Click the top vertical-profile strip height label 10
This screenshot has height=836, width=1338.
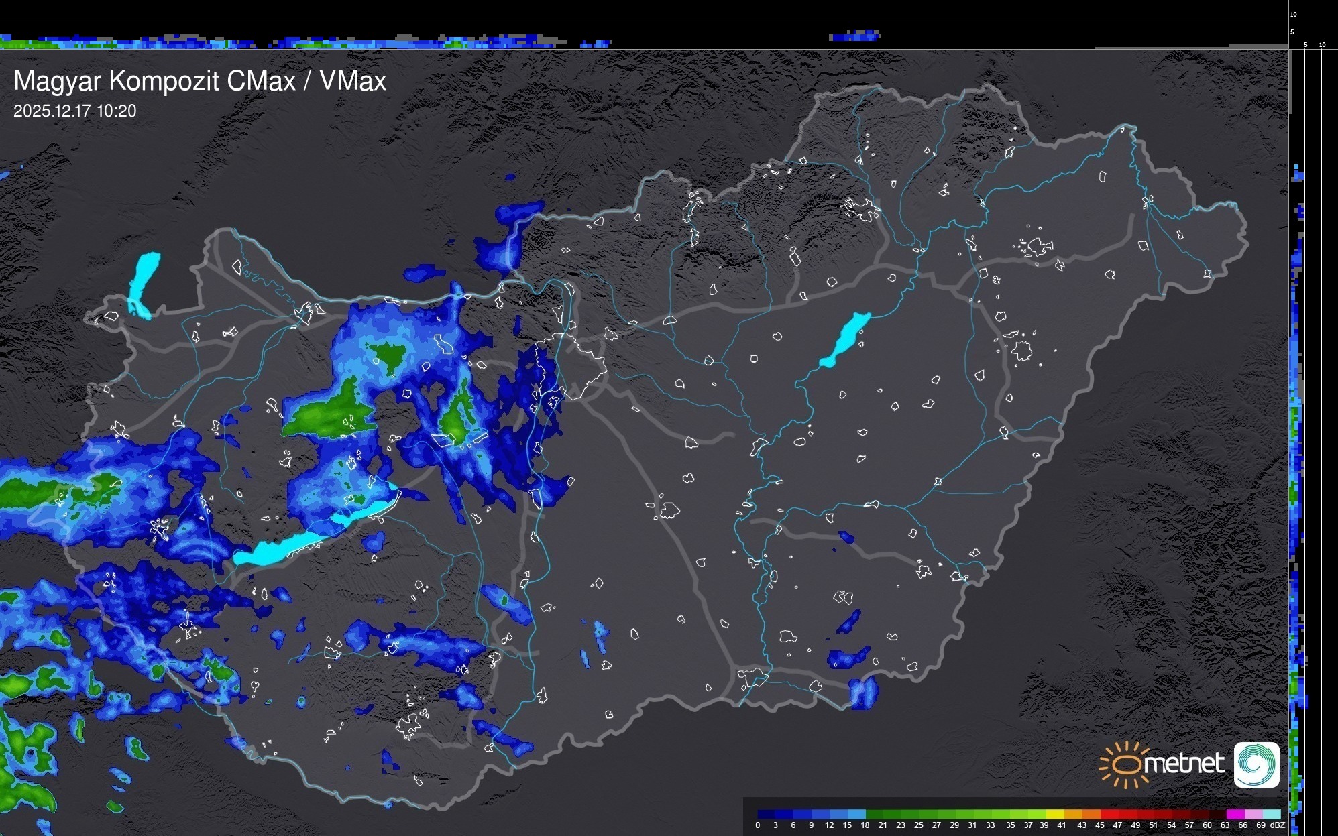pos(1294,14)
